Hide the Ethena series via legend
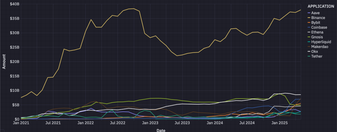Screen dimensions: 337x132 [x=315, y=32]
